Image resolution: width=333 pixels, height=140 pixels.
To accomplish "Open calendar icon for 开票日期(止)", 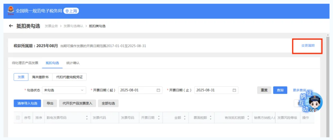I will [x=234, y=90].
